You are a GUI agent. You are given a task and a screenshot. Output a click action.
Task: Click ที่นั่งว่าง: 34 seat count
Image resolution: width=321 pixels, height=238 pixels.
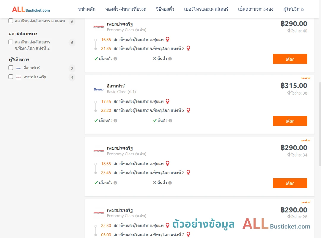tap(297, 155)
